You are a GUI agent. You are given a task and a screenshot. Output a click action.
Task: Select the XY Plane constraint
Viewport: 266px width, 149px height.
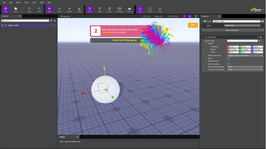[x=120, y=10]
